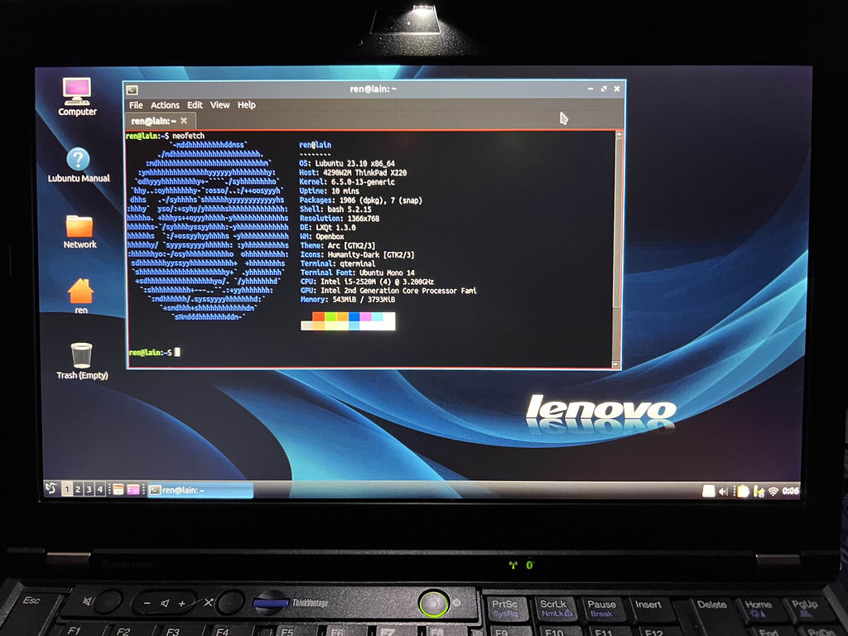Open the File menu in qterminal
The height and width of the screenshot is (636, 848).
click(136, 105)
